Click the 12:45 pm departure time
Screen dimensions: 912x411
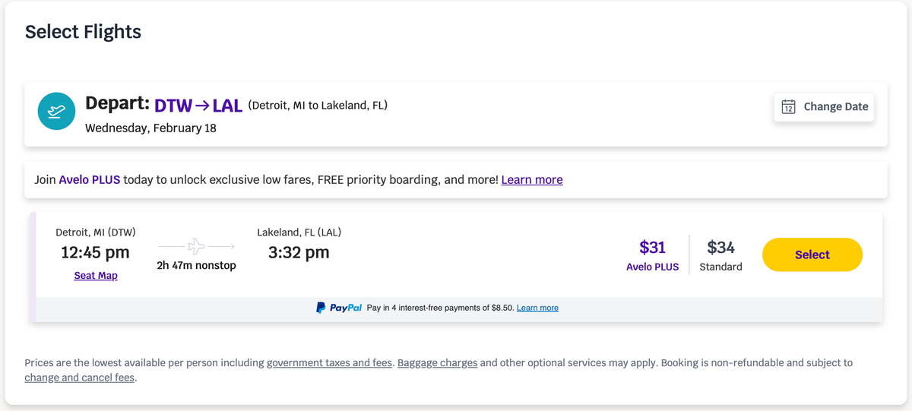[x=95, y=252]
